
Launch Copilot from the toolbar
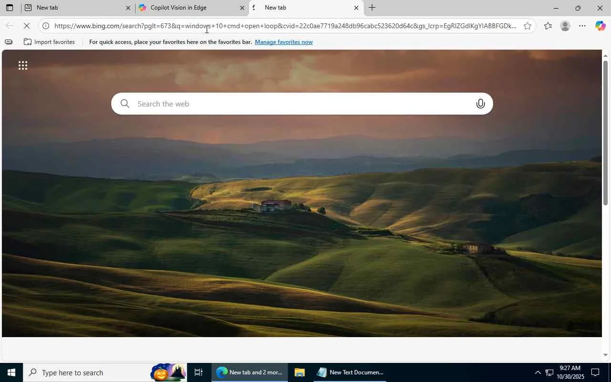point(600,26)
